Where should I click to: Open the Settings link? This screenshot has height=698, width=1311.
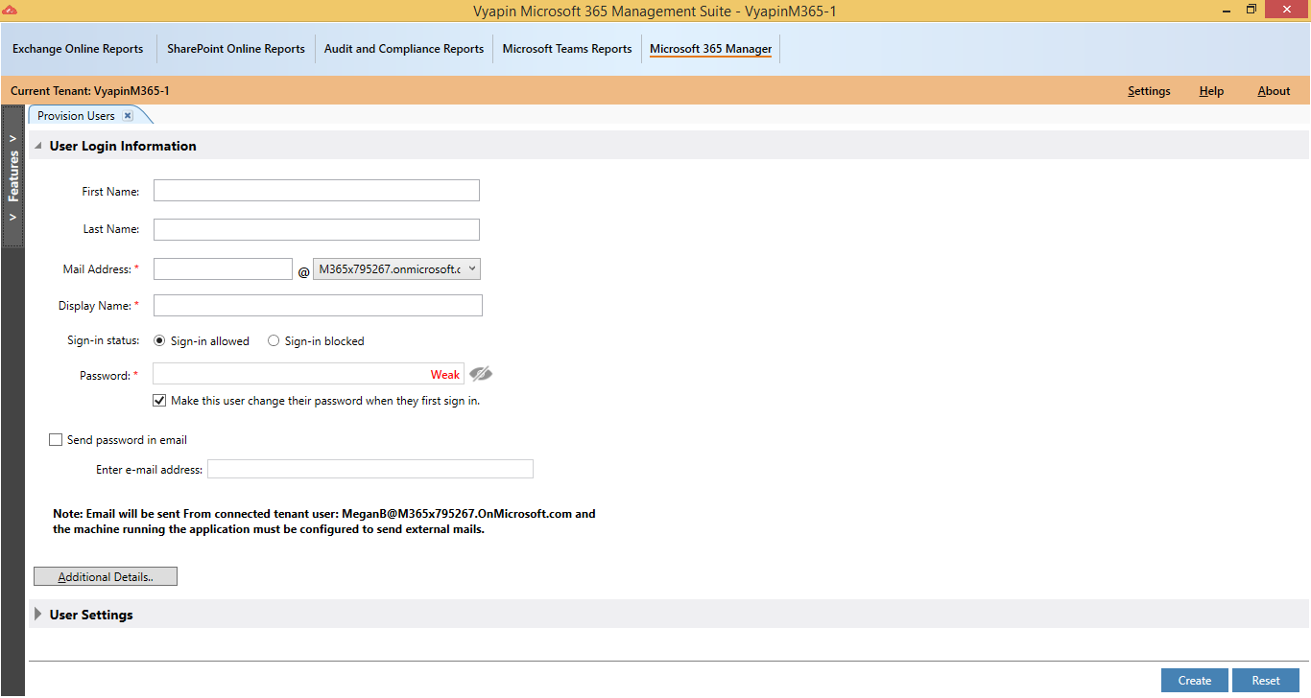click(1149, 91)
